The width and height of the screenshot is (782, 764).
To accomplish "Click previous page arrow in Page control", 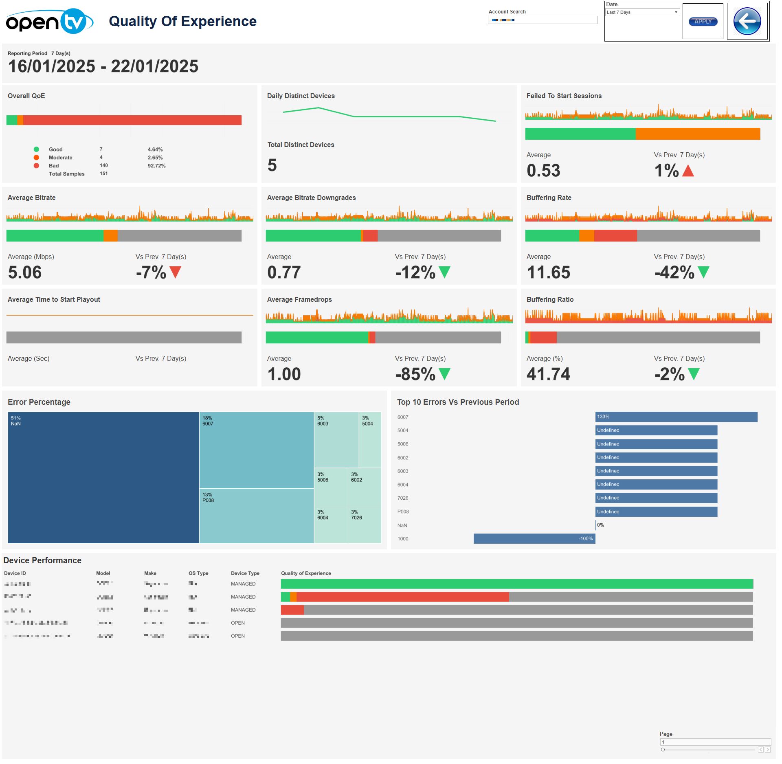I will (760, 749).
